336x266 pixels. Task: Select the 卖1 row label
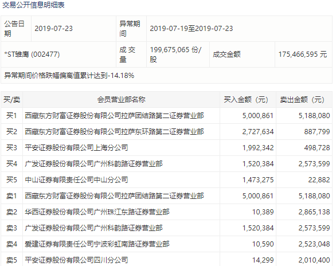point(12,196)
